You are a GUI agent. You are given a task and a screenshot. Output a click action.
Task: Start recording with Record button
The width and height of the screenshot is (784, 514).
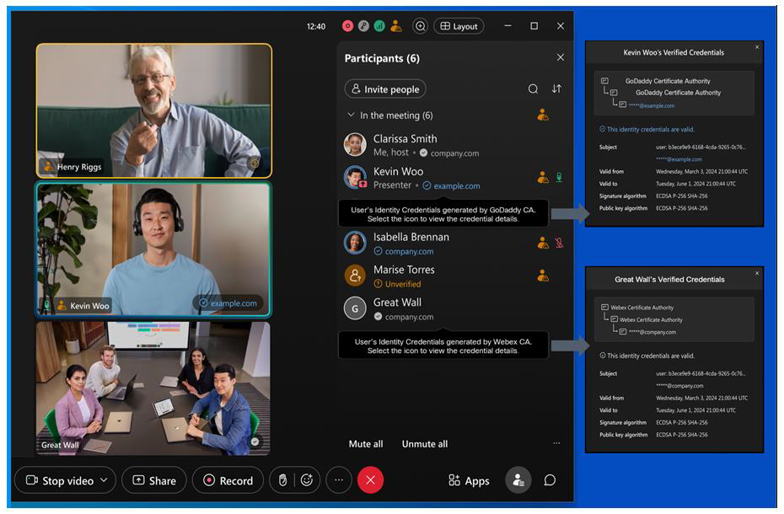228,480
